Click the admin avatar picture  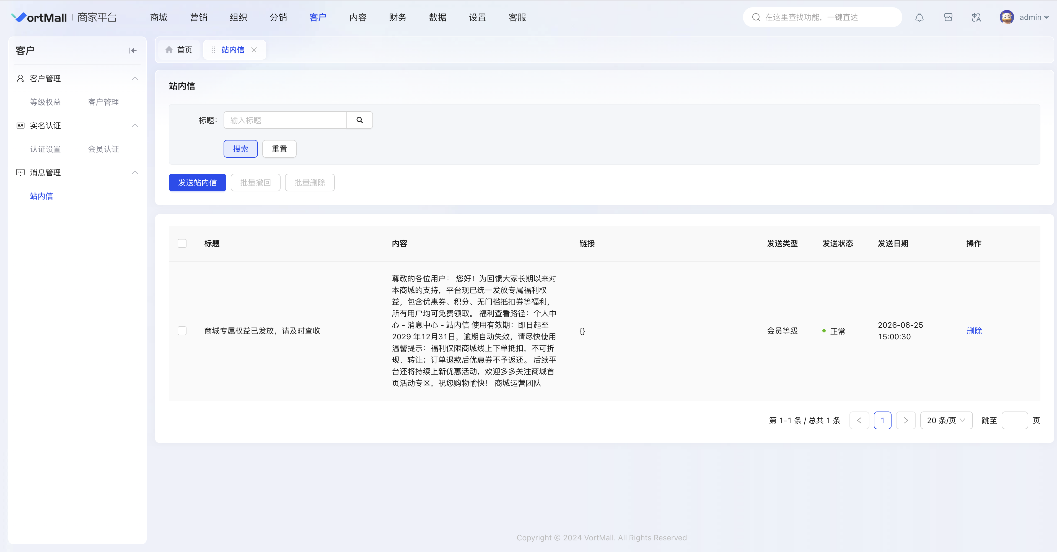(x=1007, y=17)
